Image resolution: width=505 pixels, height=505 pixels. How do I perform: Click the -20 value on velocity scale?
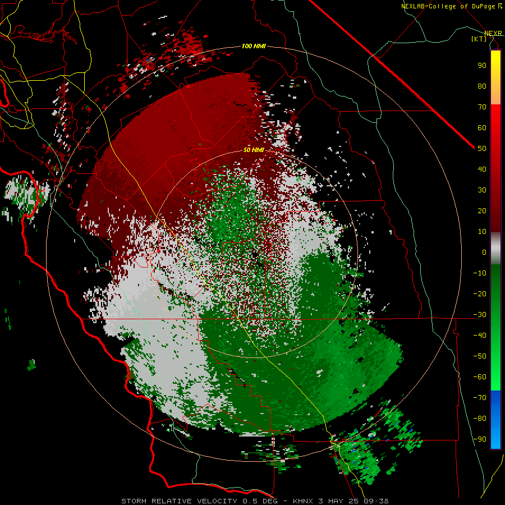point(480,294)
